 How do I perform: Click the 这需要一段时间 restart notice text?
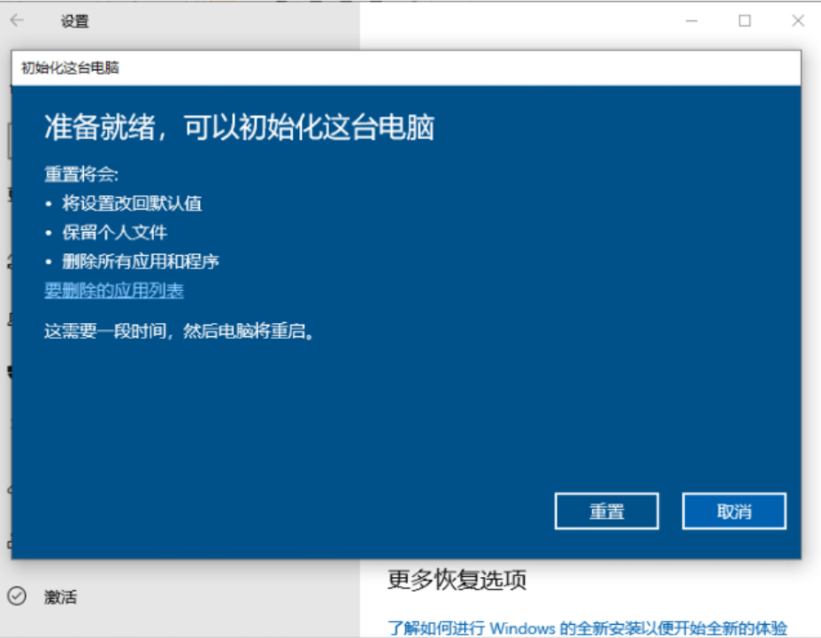click(x=179, y=331)
